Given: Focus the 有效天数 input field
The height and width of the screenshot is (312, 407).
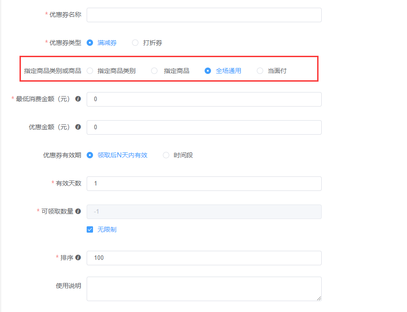Looking at the screenshot, I should point(204,184).
